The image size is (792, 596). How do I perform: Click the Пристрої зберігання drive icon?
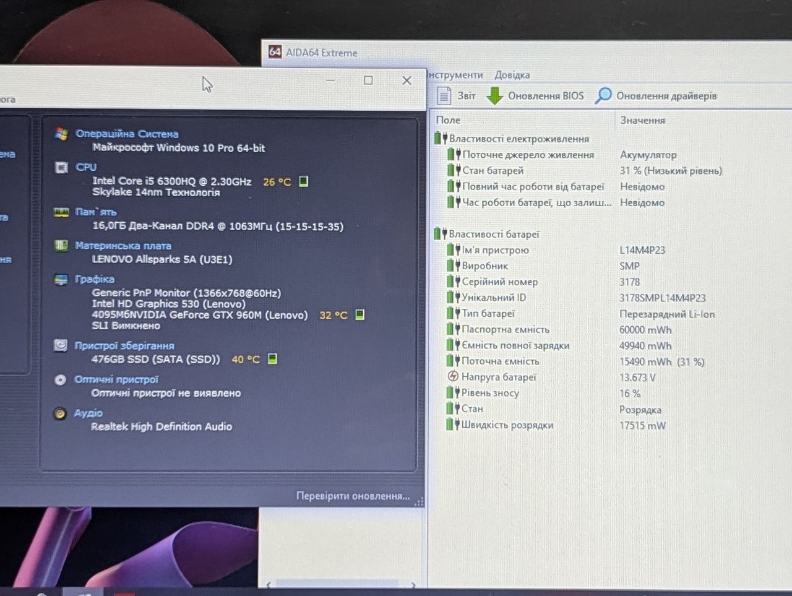pos(60,345)
